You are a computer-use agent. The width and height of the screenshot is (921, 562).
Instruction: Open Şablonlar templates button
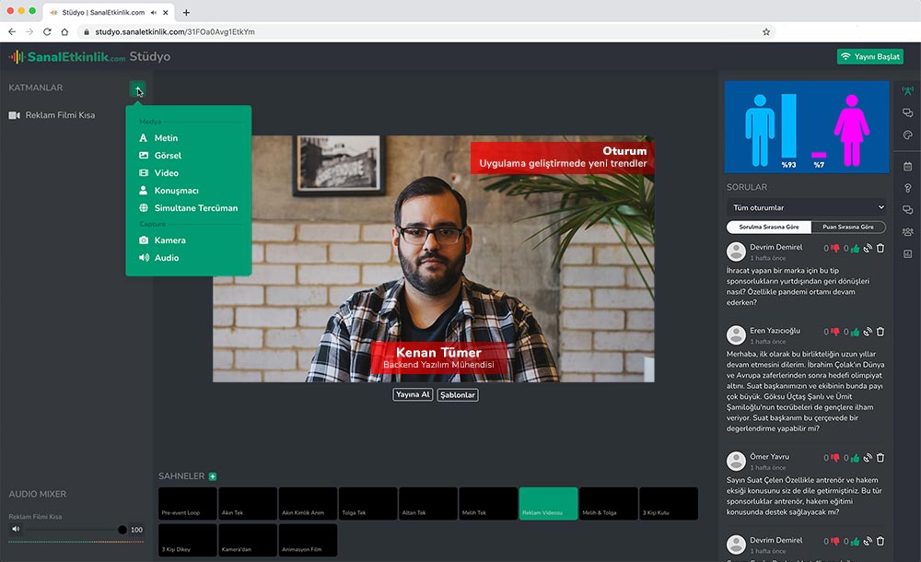click(x=458, y=395)
